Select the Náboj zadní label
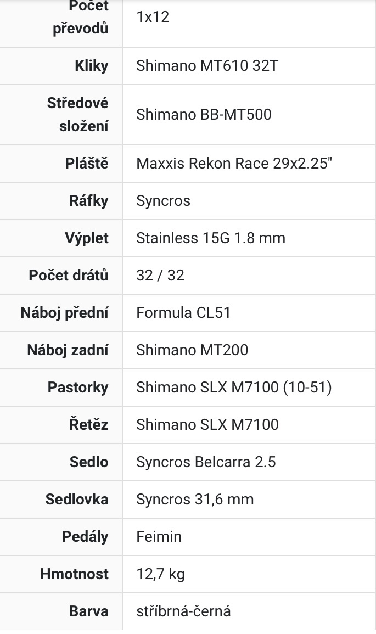This screenshot has height=634, width=376. (x=68, y=350)
